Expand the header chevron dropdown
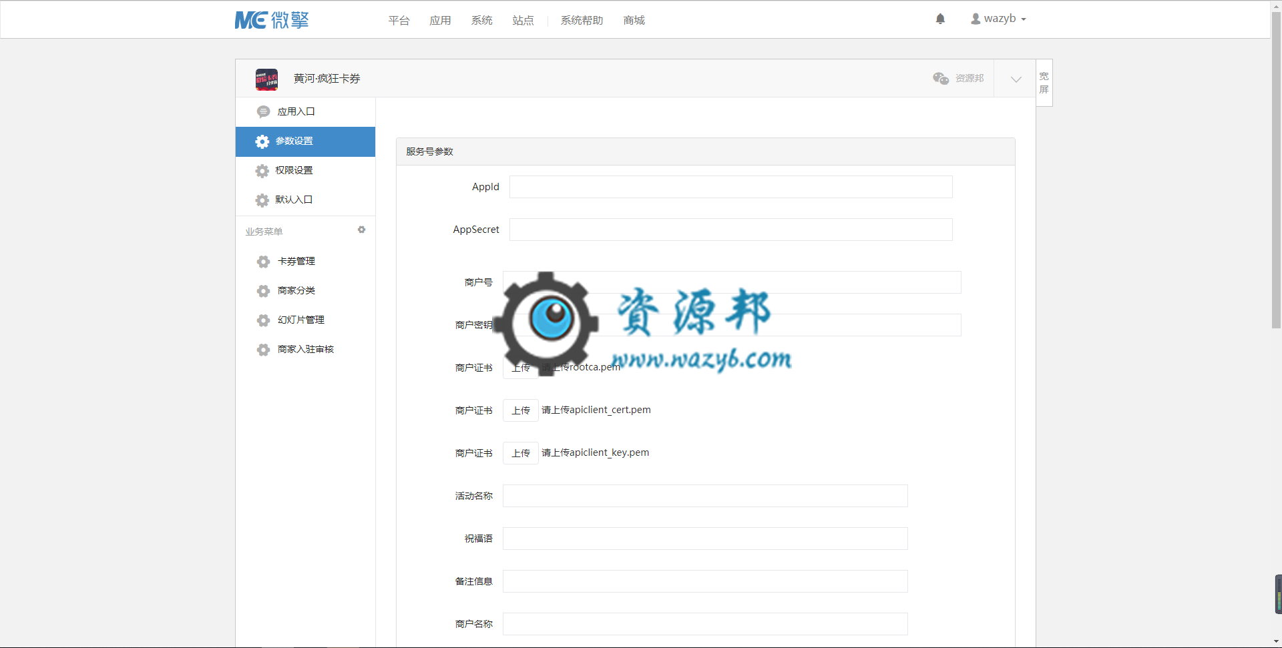Viewport: 1282px width, 648px height. coord(1016,79)
